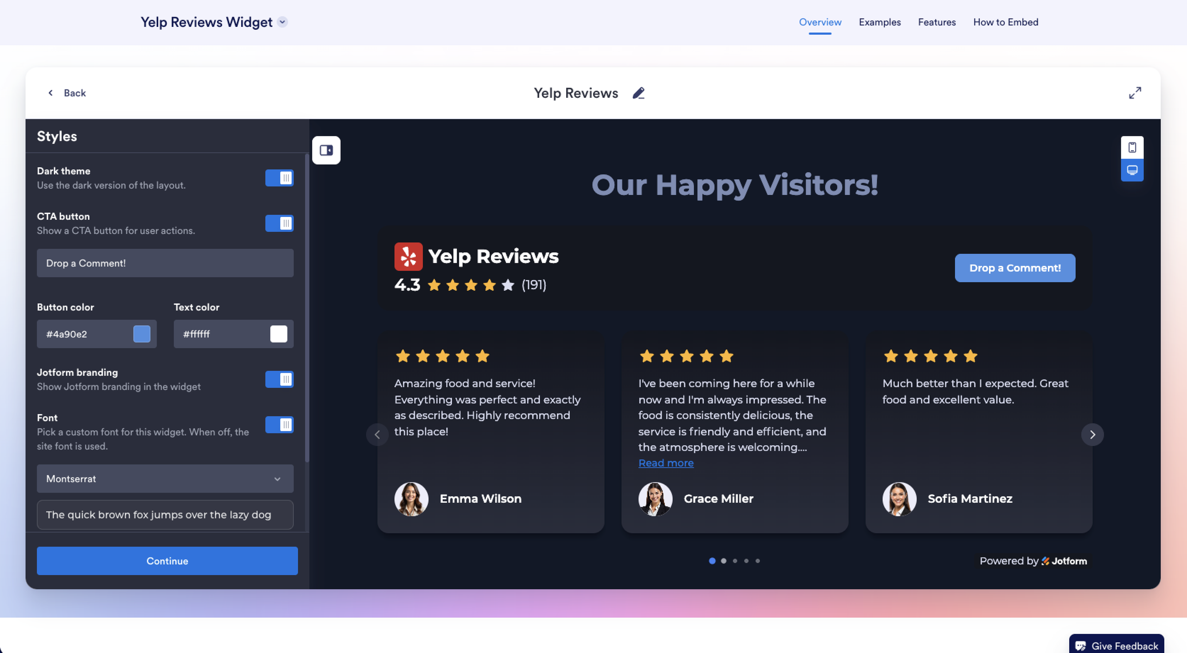
Task: Click the Sofia Martinez name
Action: [x=970, y=499]
